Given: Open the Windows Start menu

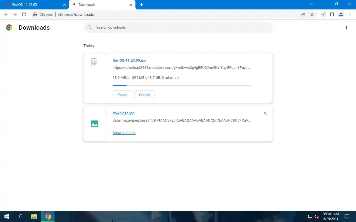Looking at the screenshot, I should (7, 216).
